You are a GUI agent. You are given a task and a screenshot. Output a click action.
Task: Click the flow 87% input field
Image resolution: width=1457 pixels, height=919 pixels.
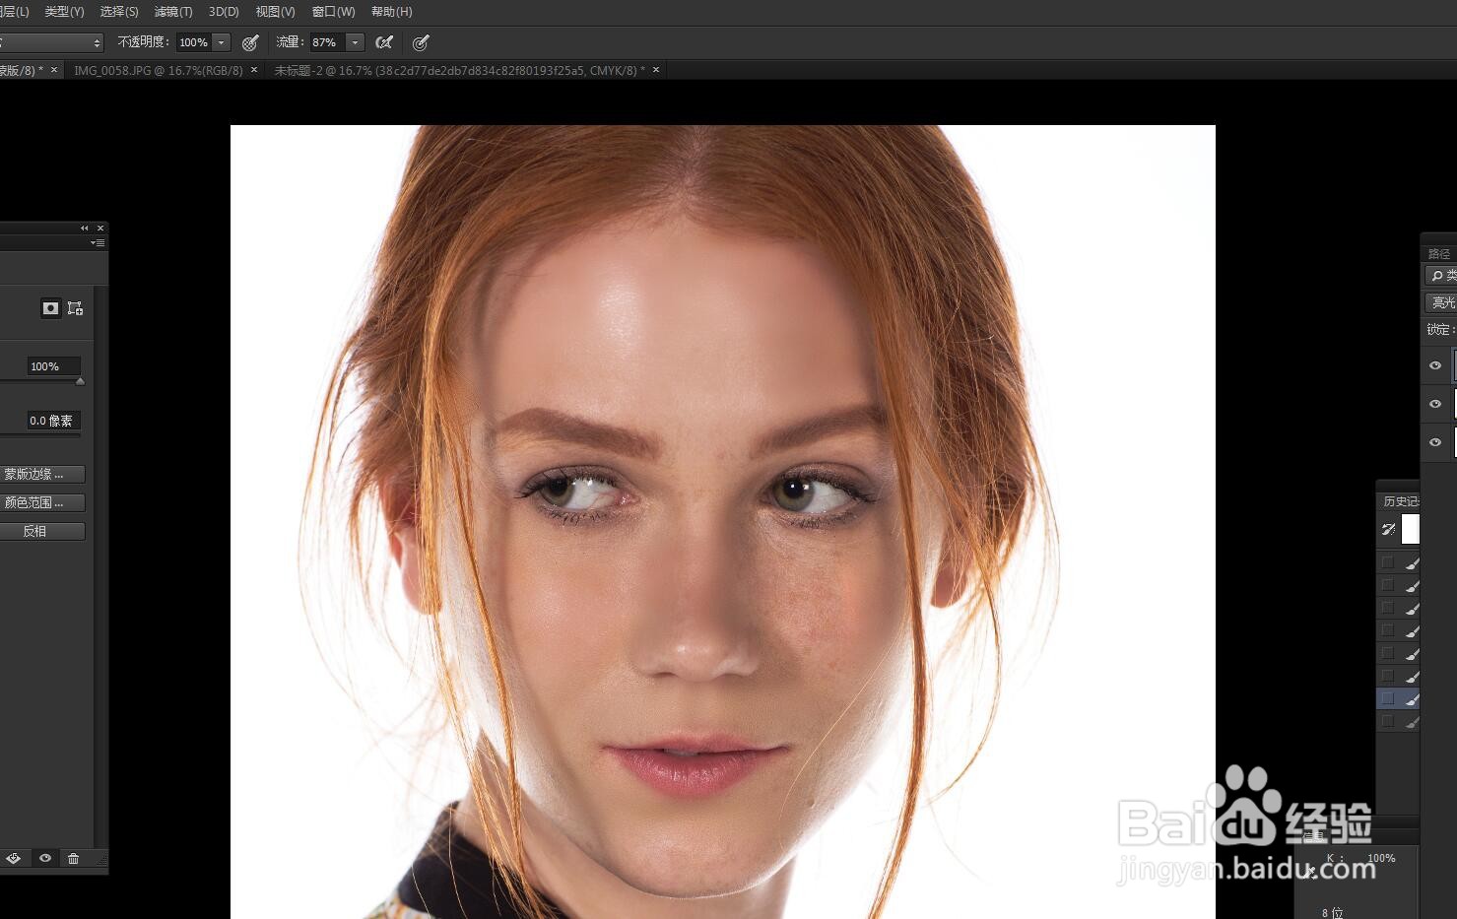tap(327, 42)
